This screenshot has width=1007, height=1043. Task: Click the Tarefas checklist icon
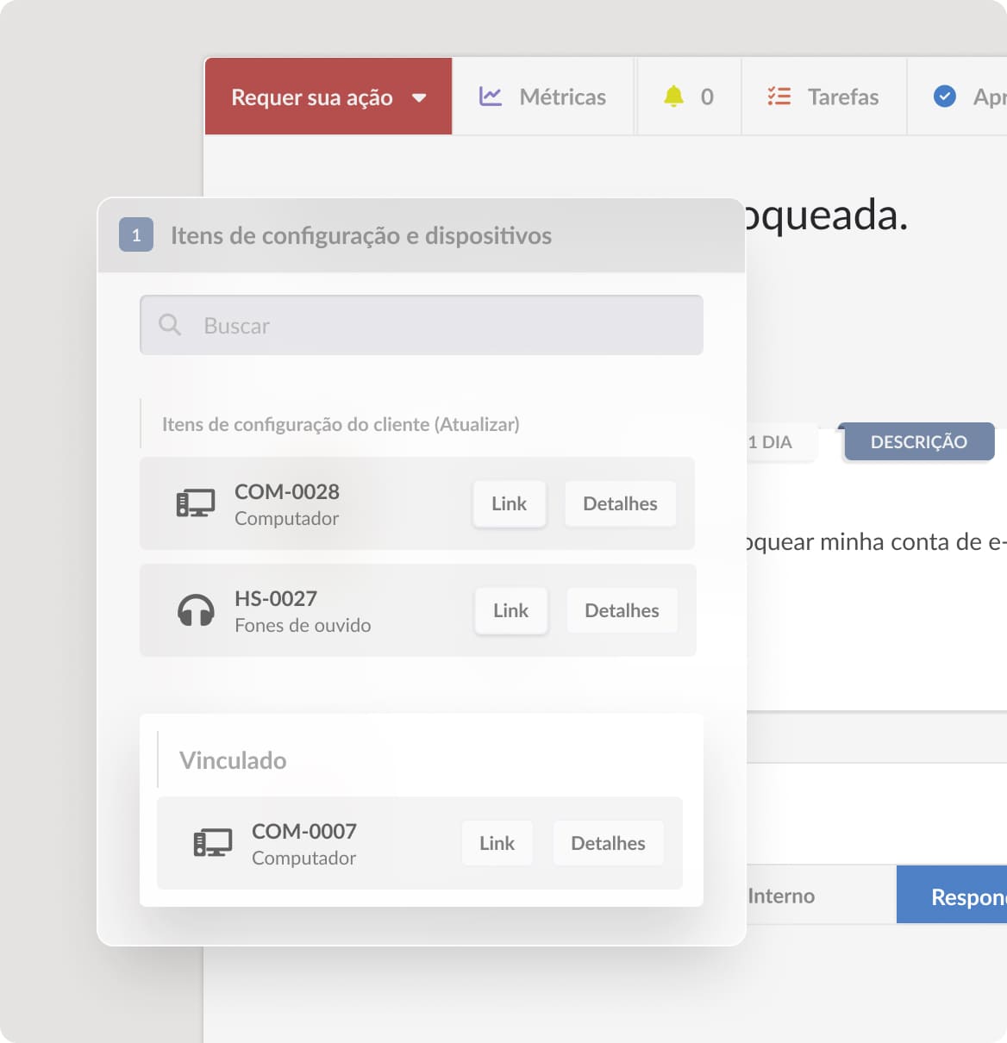(x=779, y=97)
